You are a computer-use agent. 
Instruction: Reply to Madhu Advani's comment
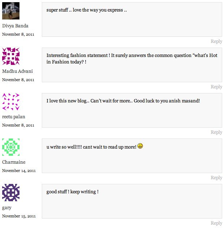(216, 87)
